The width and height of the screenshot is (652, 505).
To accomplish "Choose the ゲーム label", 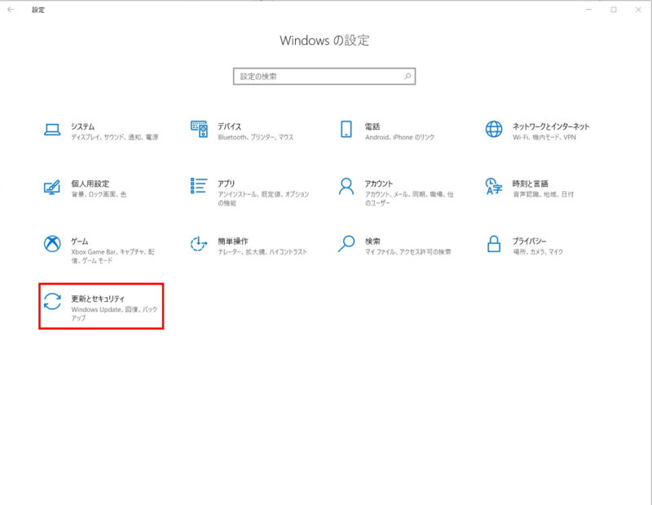I will pos(79,241).
